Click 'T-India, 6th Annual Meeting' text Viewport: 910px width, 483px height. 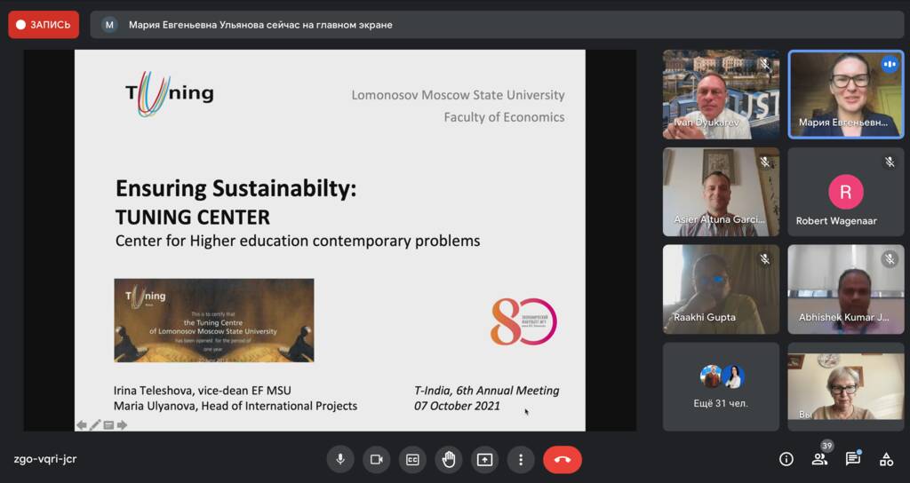click(486, 391)
